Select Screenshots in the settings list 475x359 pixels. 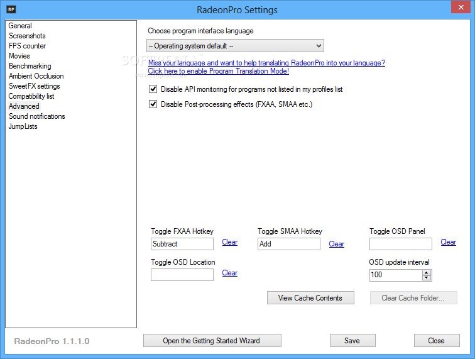[x=27, y=36]
